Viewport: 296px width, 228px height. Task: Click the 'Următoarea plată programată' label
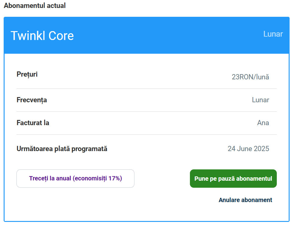pos(62,149)
